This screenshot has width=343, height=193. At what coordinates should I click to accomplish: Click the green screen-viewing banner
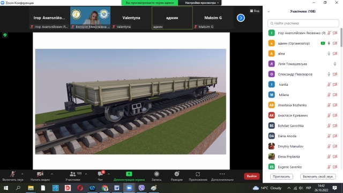[150, 3]
